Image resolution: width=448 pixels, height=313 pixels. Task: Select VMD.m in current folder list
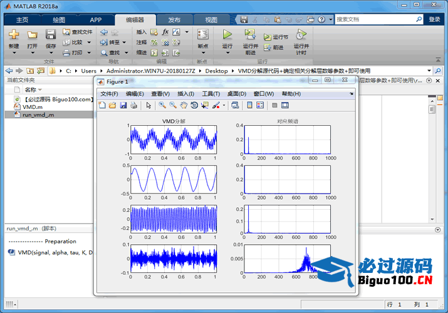33,107
